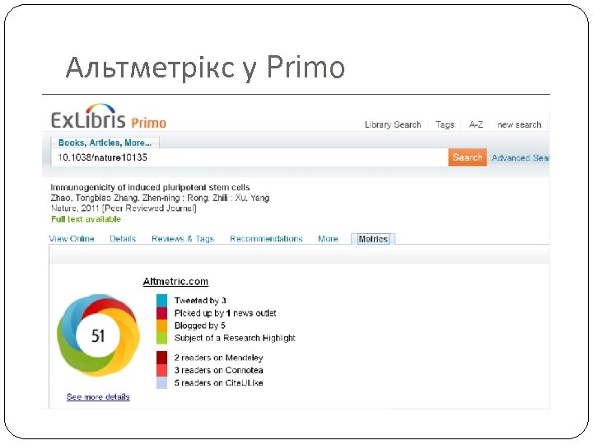
Task: Click the author line starting with Zhao, Tongbiao
Action: tap(160, 198)
